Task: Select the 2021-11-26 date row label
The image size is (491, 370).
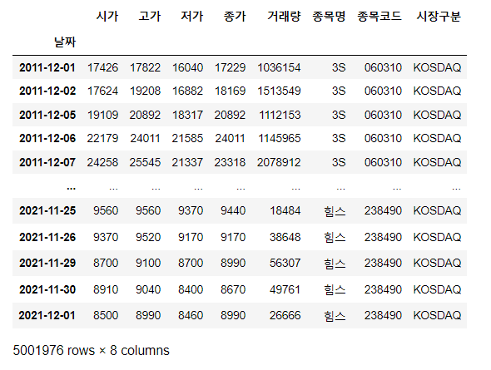Action: tap(47, 238)
